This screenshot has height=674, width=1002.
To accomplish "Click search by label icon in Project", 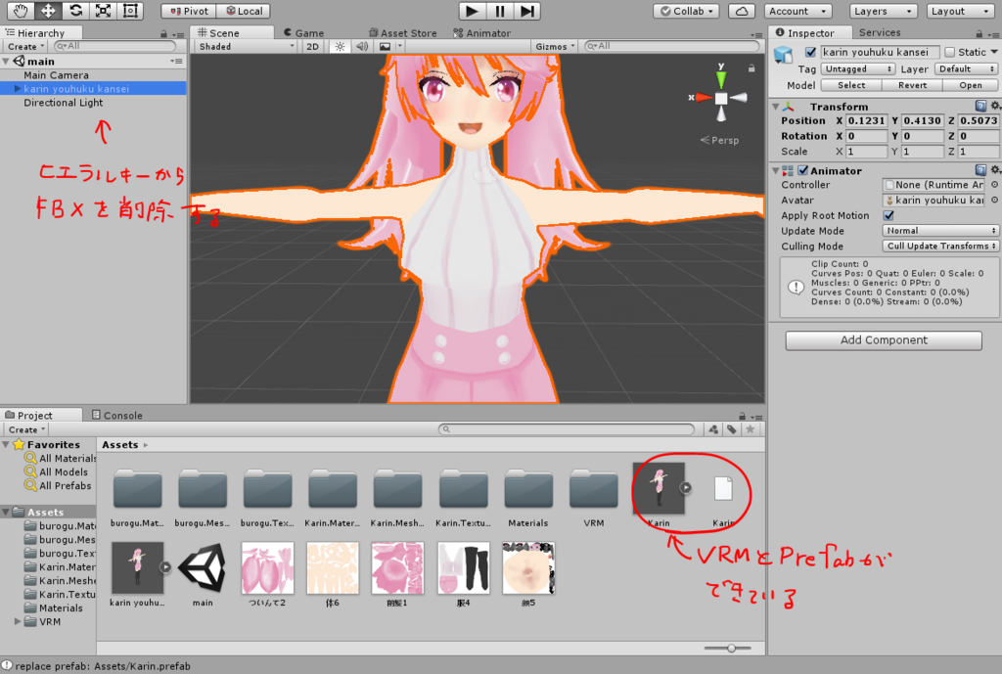I will [x=732, y=429].
